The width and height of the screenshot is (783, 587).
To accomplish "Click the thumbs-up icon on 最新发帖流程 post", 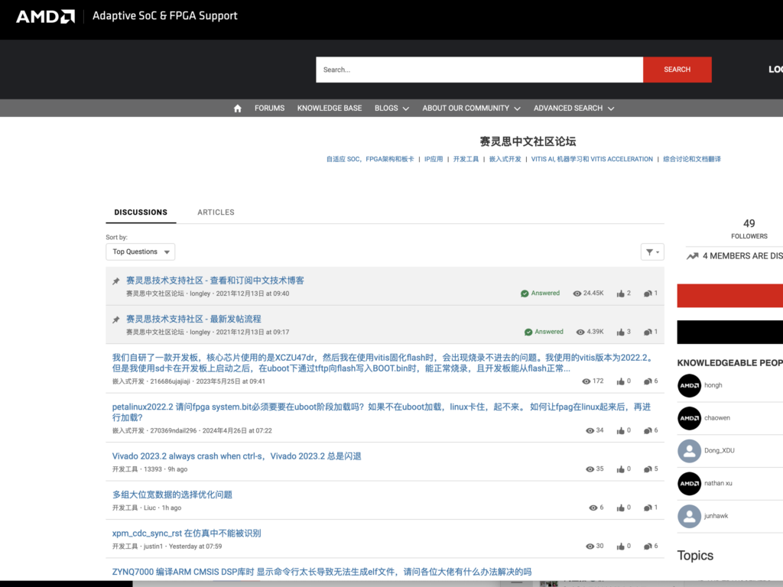I will point(620,332).
